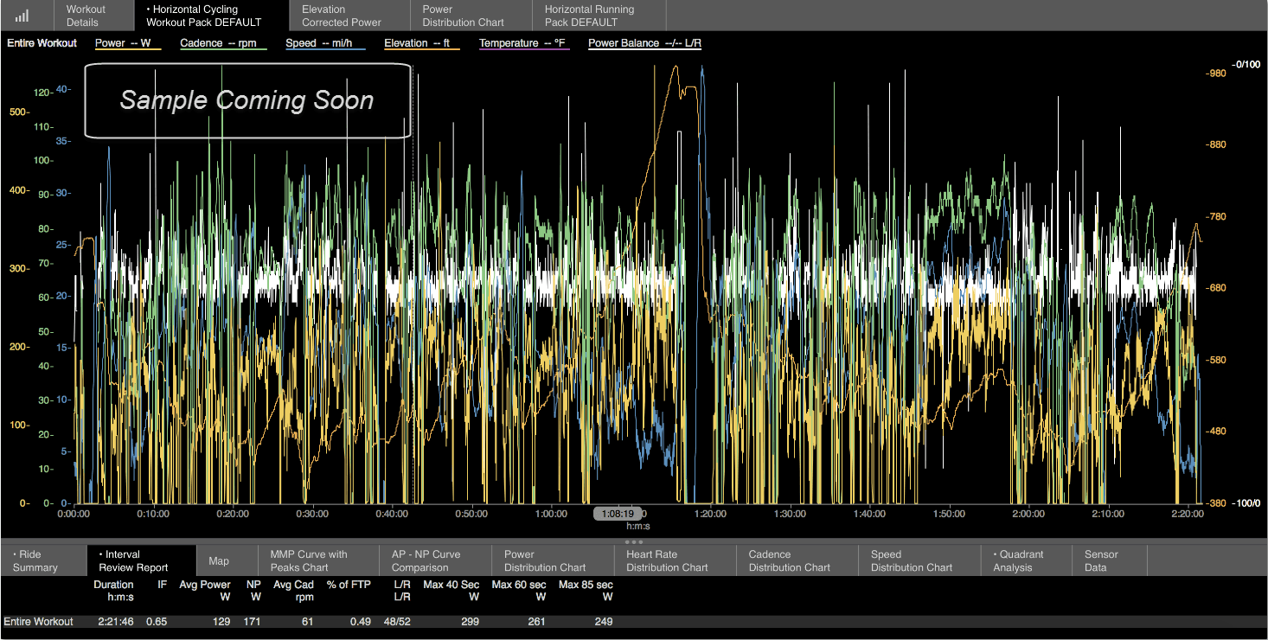Screen dimensions: 1268x640
Task: Click the Max 40 Sec column header
Action: pyautogui.click(x=451, y=591)
